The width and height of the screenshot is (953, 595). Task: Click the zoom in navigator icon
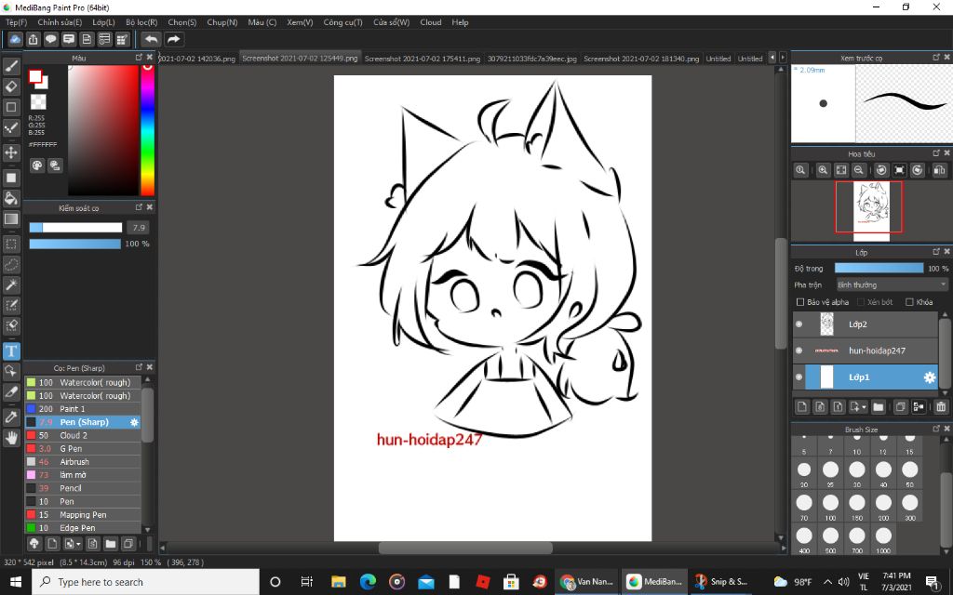823,171
